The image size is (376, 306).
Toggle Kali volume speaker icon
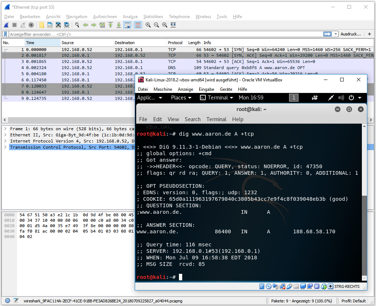341,98
